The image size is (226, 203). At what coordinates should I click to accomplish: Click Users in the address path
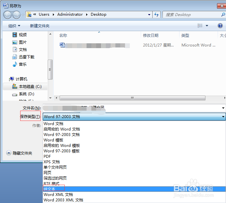coord(44,14)
